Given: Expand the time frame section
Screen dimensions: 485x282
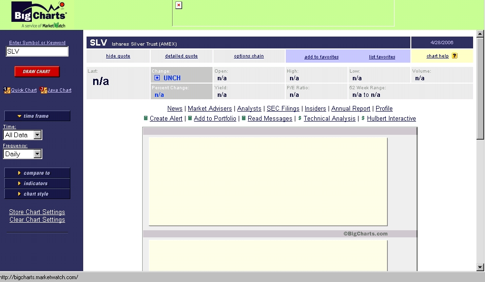Looking at the screenshot, I should pos(37,116).
